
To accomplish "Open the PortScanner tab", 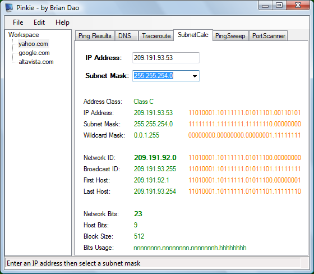I will point(269,36).
